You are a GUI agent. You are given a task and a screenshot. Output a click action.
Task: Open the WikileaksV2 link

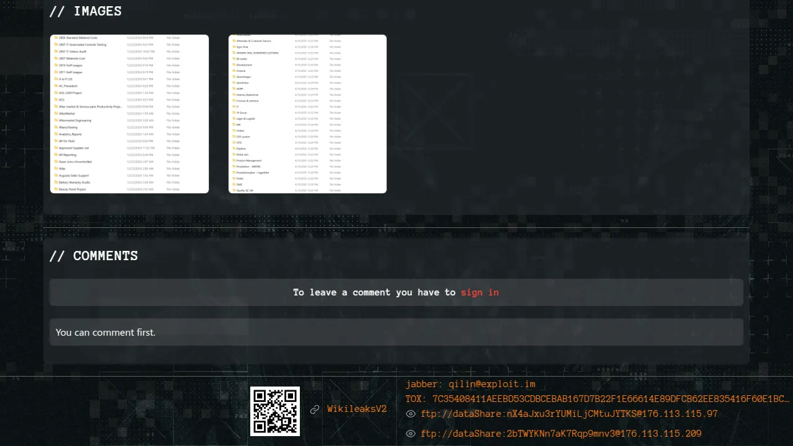click(357, 409)
